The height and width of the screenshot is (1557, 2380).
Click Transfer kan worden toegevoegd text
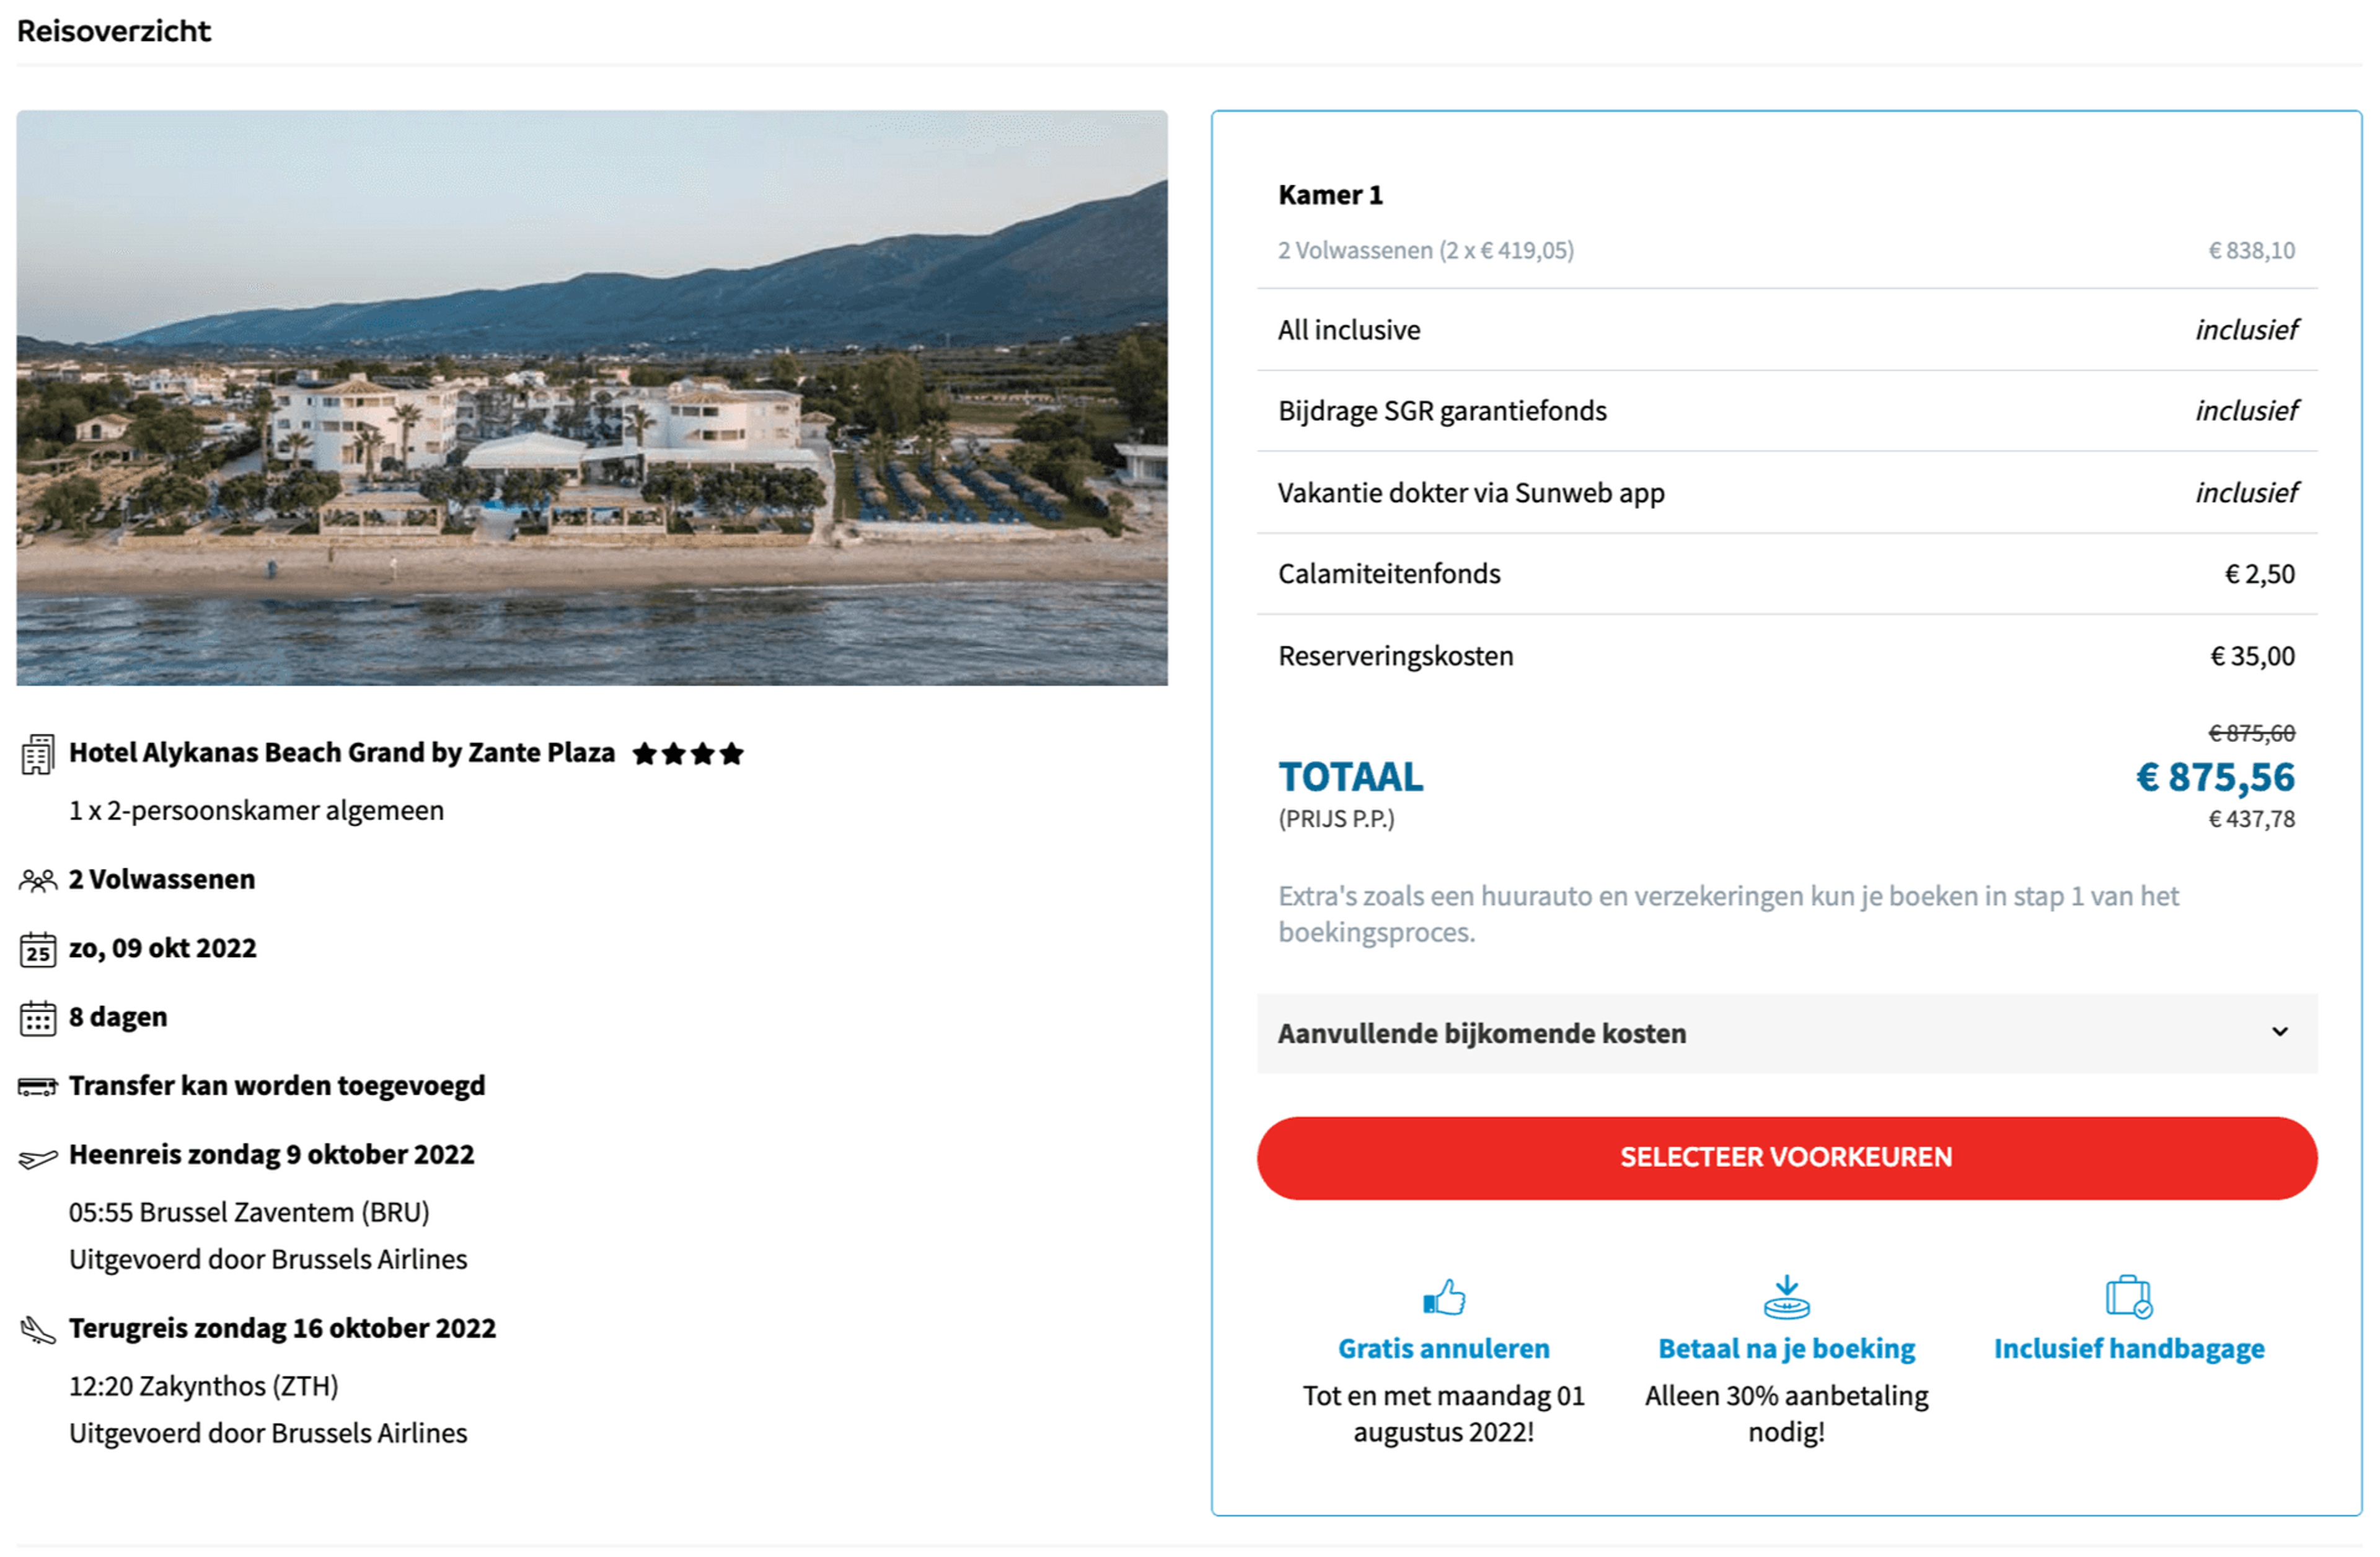(x=277, y=1086)
